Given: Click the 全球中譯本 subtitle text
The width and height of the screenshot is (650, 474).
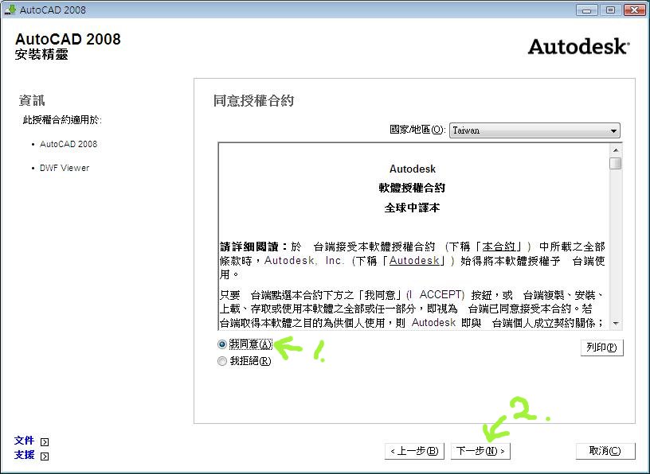Looking at the screenshot, I should 412,208.
